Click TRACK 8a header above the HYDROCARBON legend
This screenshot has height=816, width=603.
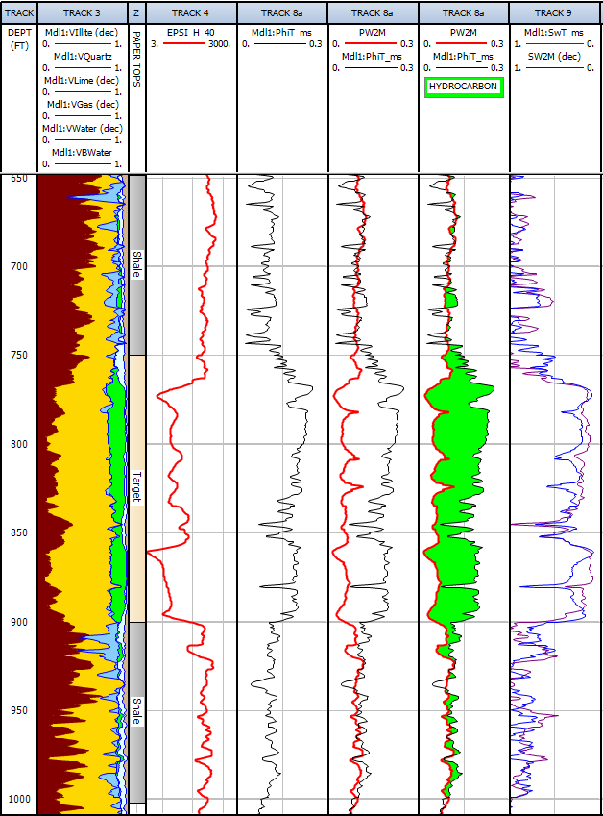point(463,13)
